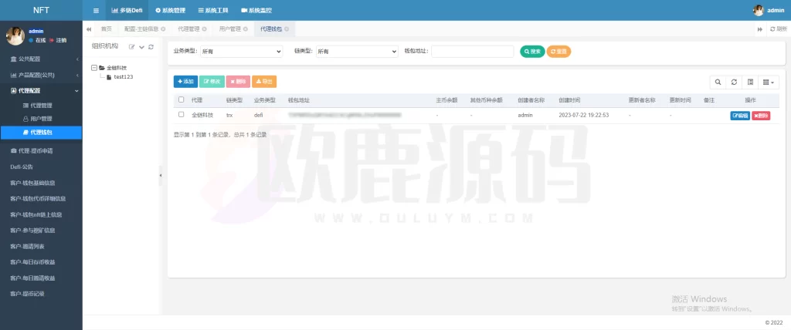Screen dimensions: 791x330
Task: Click the 创建时间 column header
Action: click(569, 100)
